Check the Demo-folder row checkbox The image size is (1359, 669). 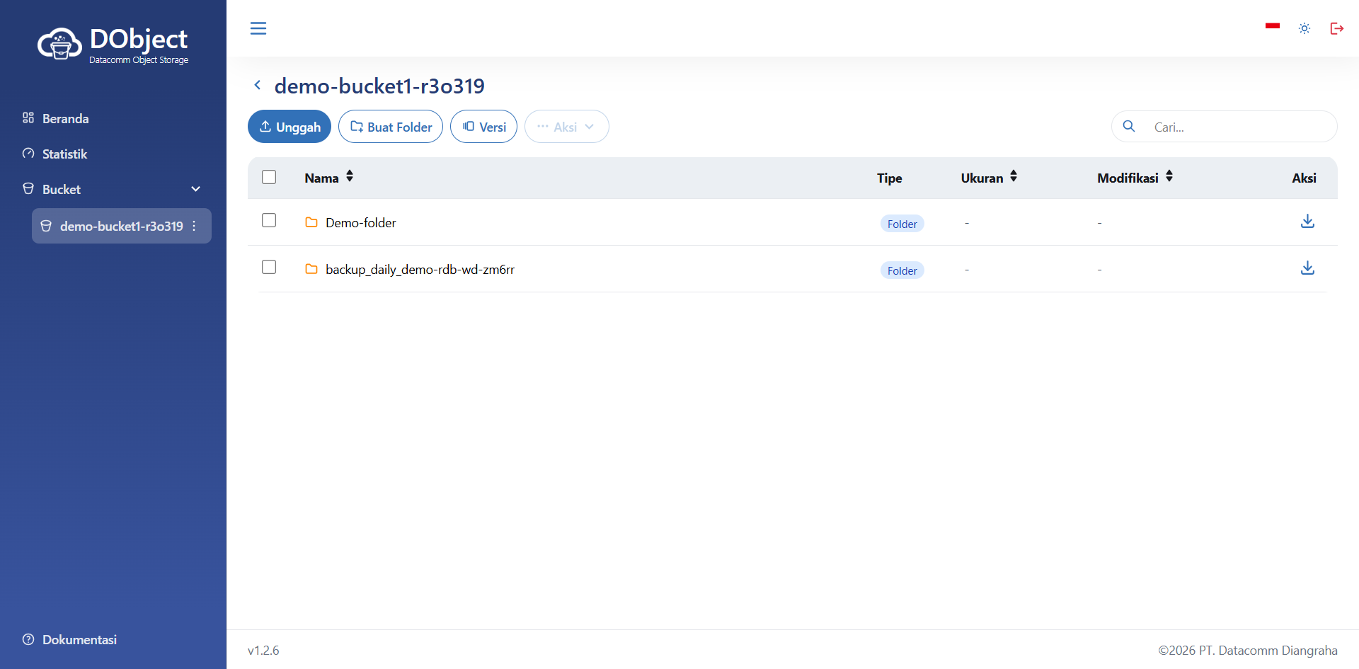point(269,221)
